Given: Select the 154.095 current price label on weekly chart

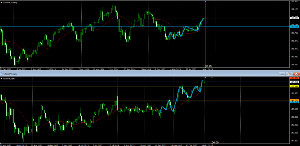Looking at the screenshot, I should 294,18.
